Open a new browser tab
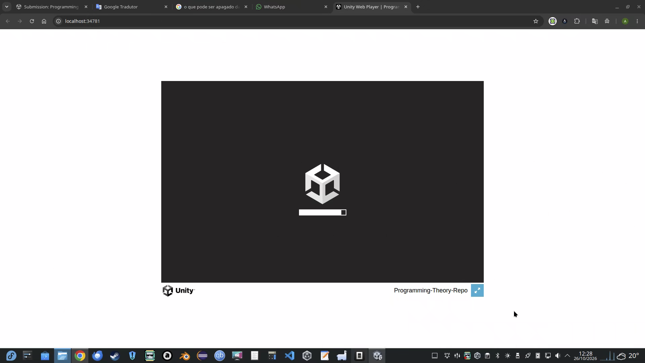 418,7
